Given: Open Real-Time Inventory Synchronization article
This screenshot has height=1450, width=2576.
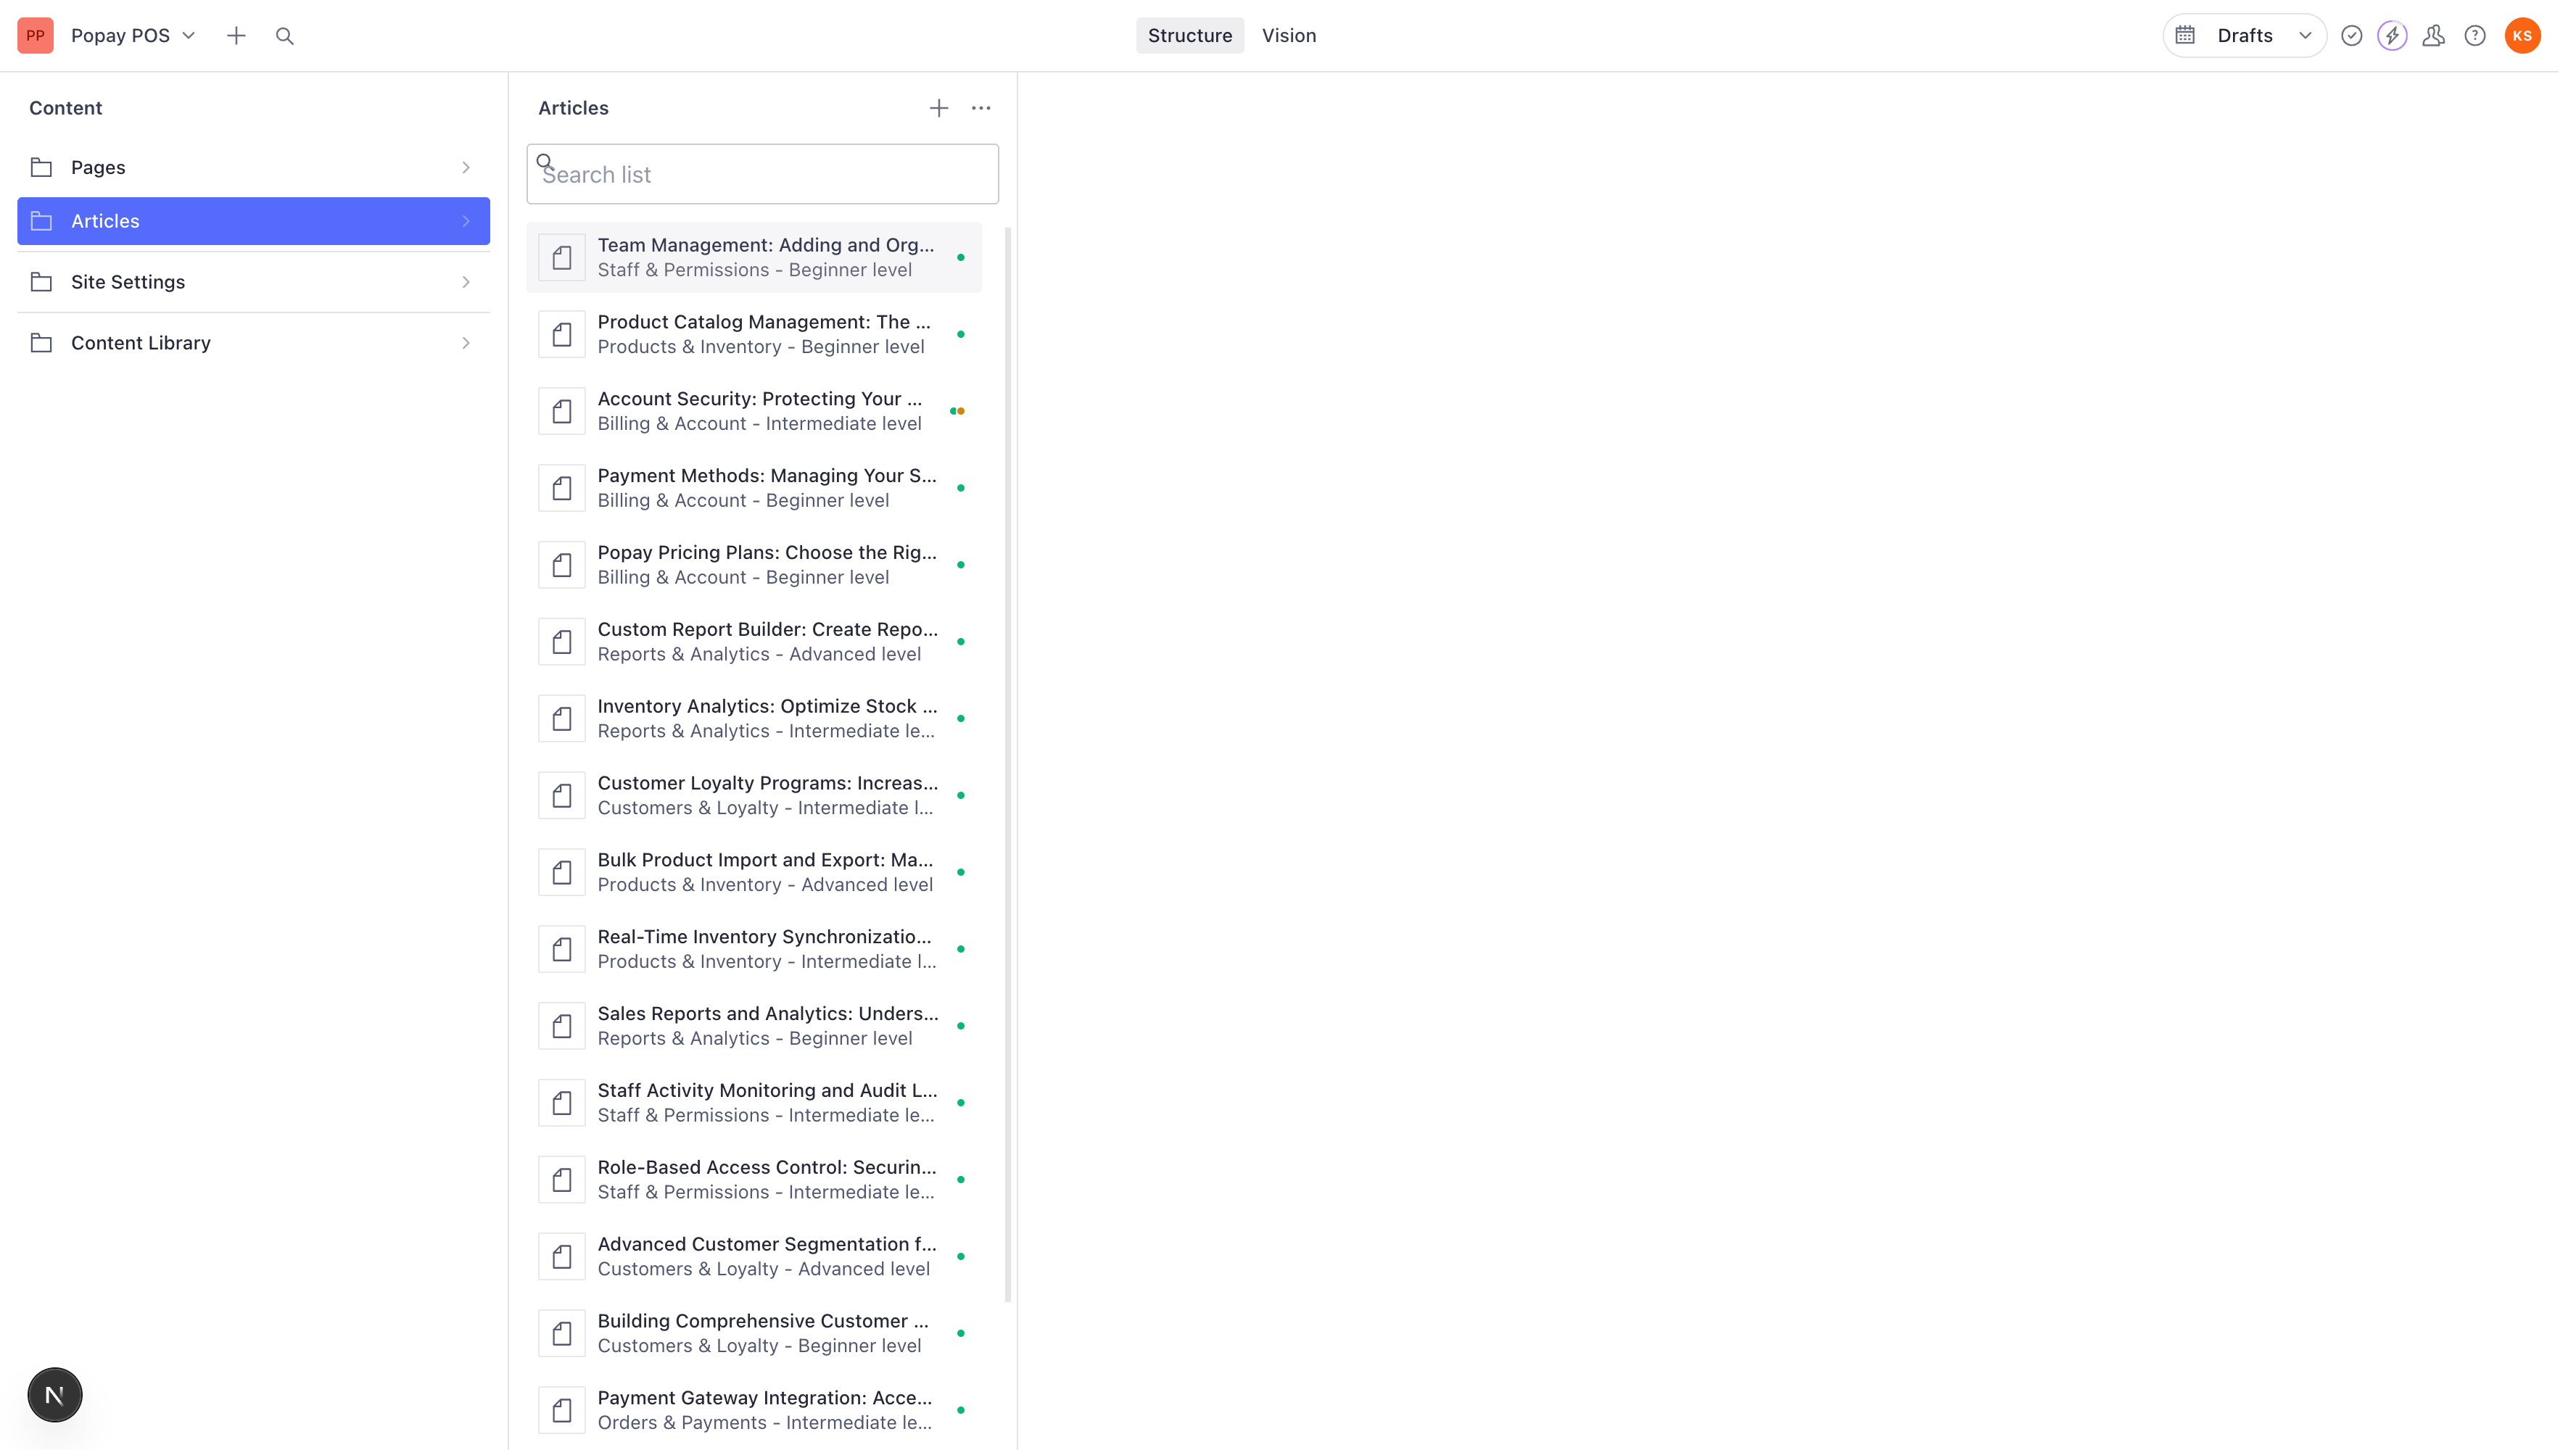Looking at the screenshot, I should click(x=754, y=950).
